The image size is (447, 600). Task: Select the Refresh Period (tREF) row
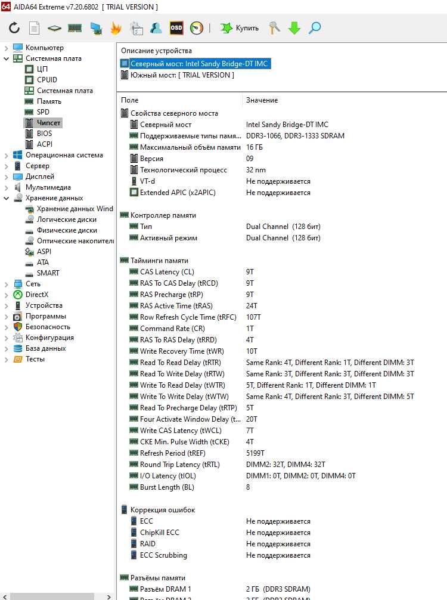(282, 453)
